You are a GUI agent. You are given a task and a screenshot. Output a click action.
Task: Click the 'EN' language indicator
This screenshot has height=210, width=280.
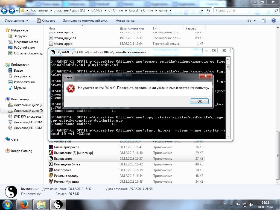coord(223,204)
